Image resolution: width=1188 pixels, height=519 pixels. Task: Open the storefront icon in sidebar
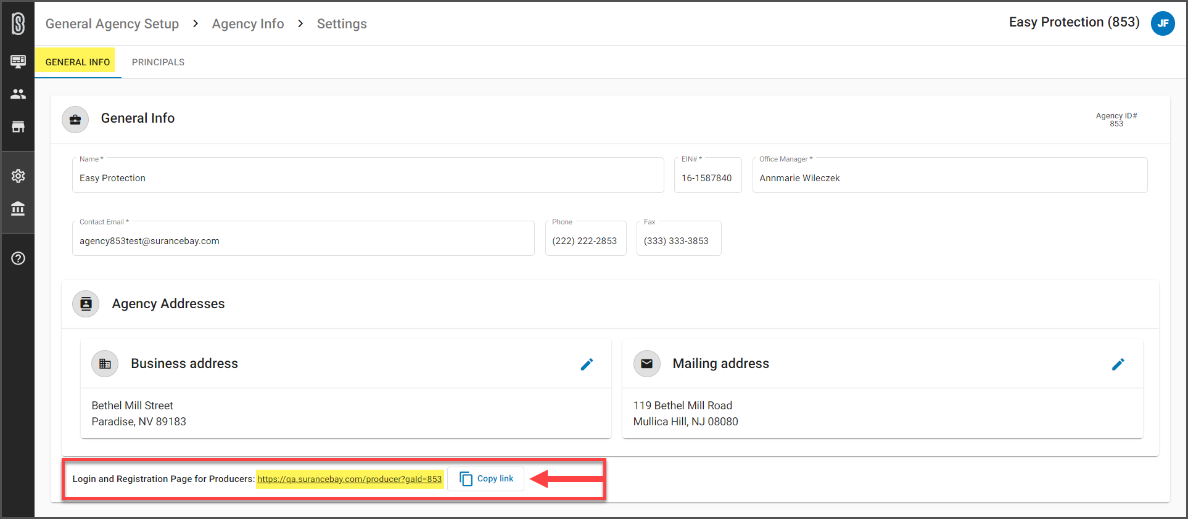coord(19,126)
